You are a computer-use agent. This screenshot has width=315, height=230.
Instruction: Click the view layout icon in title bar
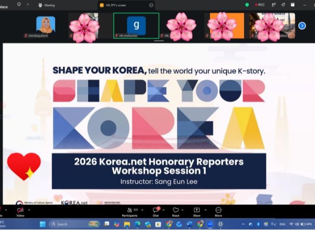(x=293, y=5)
